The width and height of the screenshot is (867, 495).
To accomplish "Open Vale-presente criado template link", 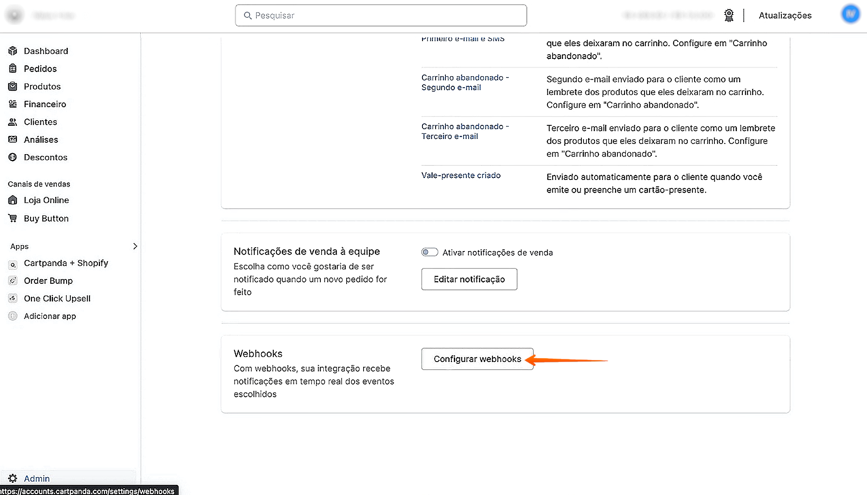I will 461,175.
